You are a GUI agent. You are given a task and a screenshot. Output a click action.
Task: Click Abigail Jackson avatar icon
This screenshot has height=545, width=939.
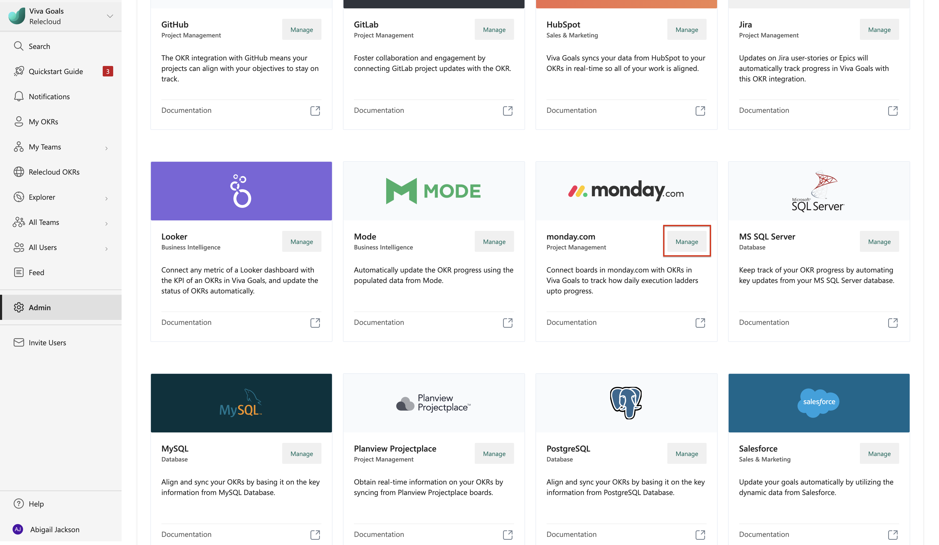pyautogui.click(x=18, y=529)
